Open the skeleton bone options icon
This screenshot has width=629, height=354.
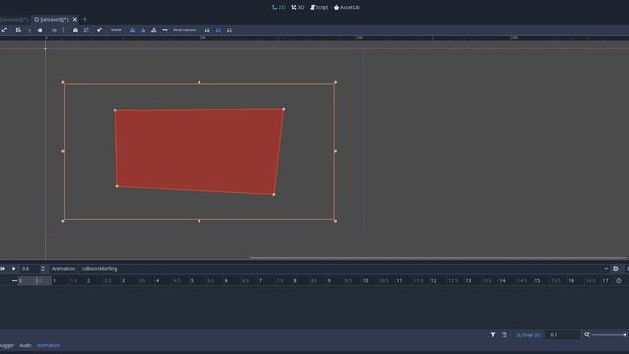click(x=100, y=30)
